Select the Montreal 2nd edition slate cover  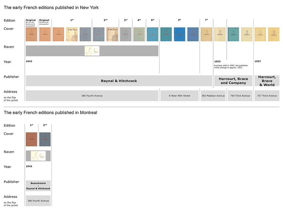click(45, 139)
